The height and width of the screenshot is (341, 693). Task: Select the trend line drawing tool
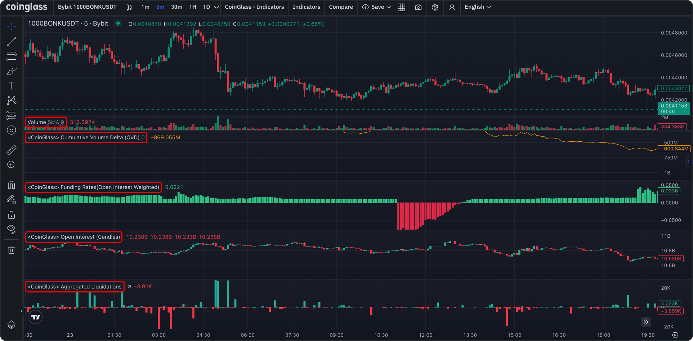coord(12,41)
